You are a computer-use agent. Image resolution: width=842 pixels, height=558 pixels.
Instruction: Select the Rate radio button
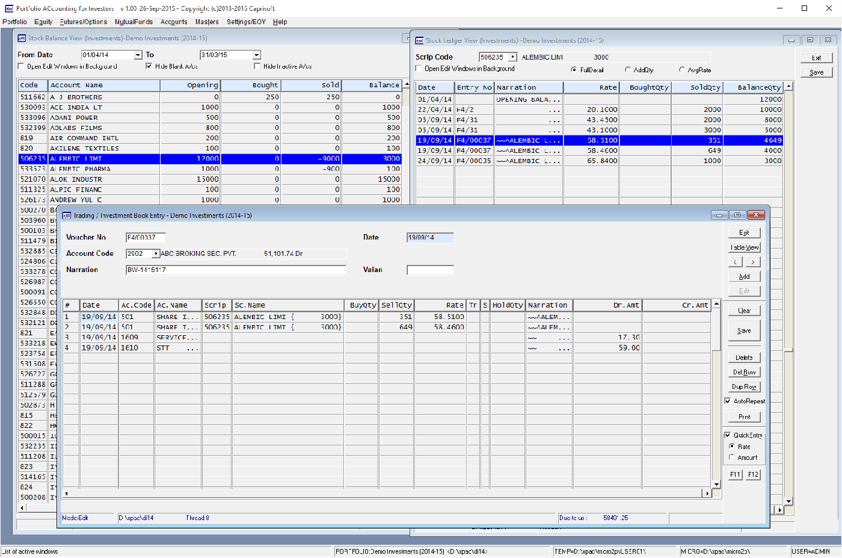pyautogui.click(x=732, y=447)
